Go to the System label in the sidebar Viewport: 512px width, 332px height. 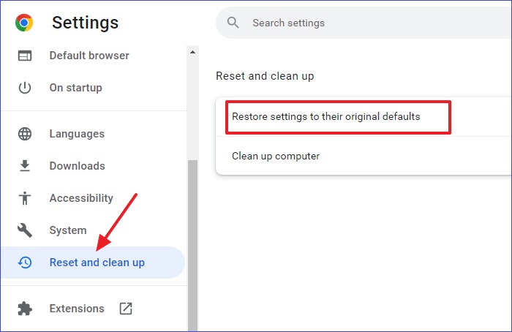(68, 230)
